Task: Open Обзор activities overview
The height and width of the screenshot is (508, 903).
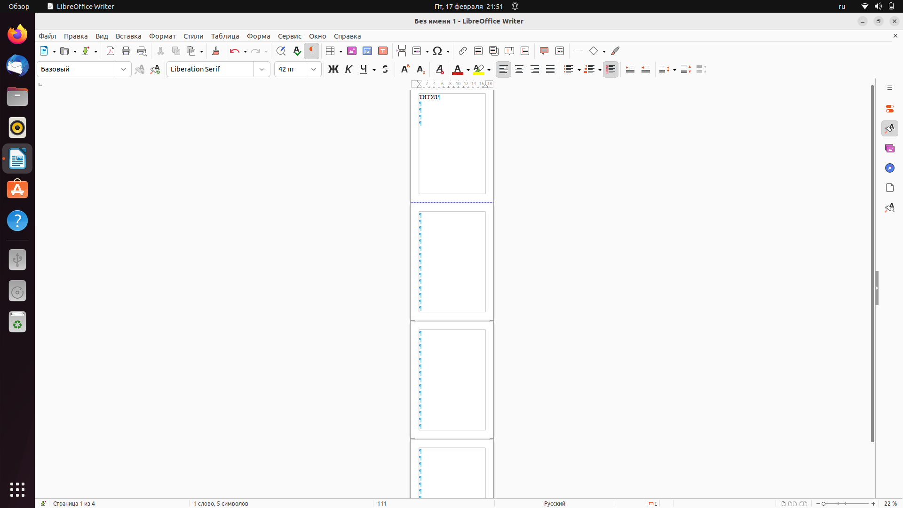Action: click(x=19, y=7)
